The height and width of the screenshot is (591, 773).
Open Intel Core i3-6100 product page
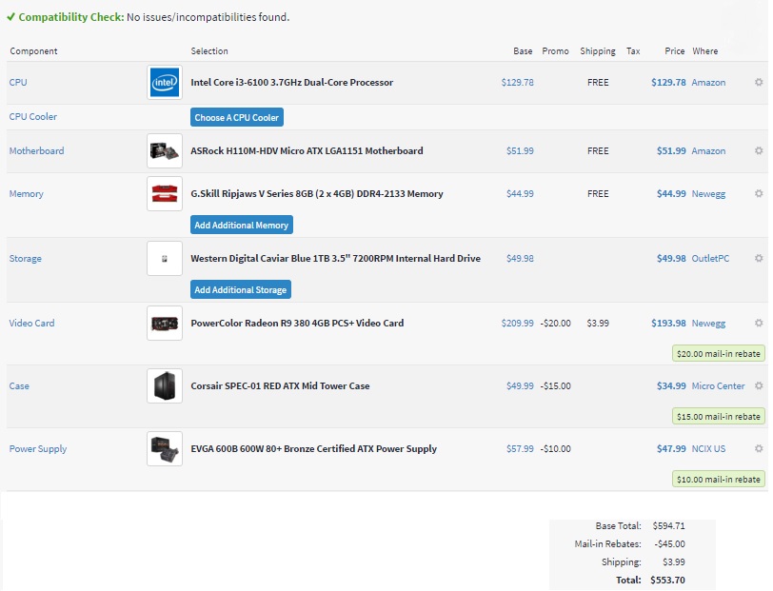point(292,82)
